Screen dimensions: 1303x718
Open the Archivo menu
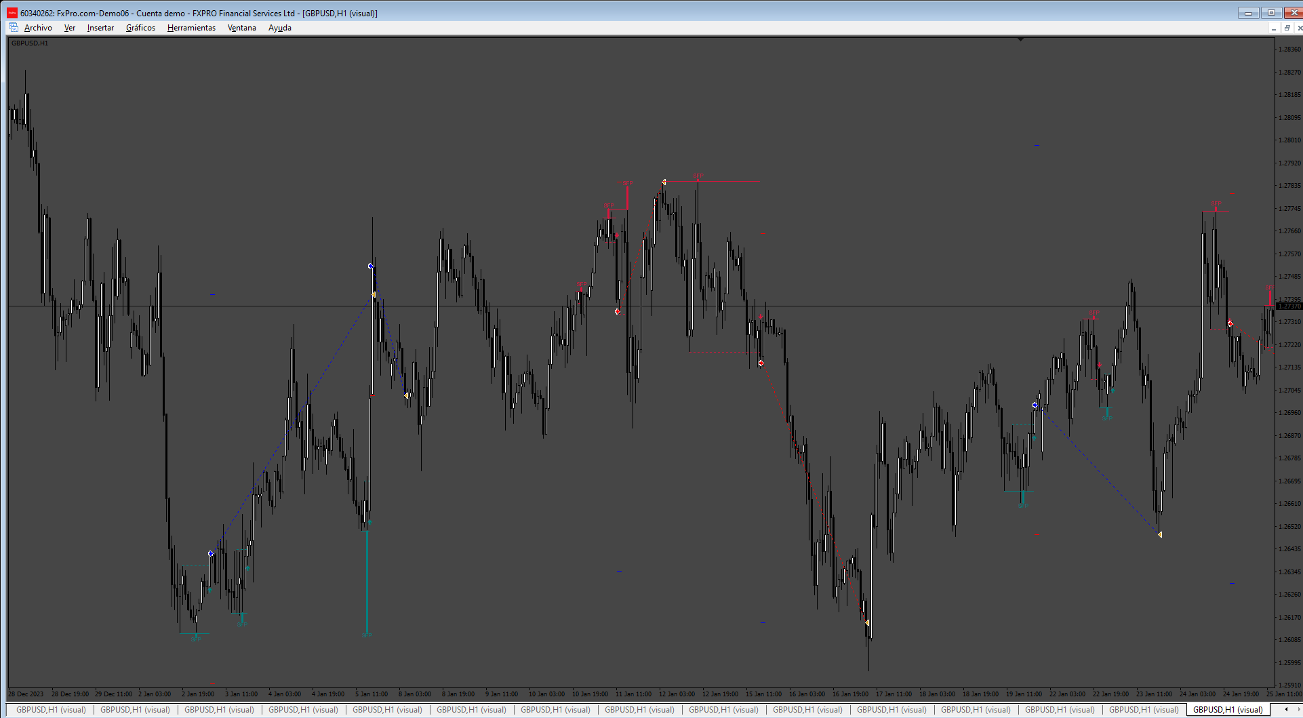[38, 28]
